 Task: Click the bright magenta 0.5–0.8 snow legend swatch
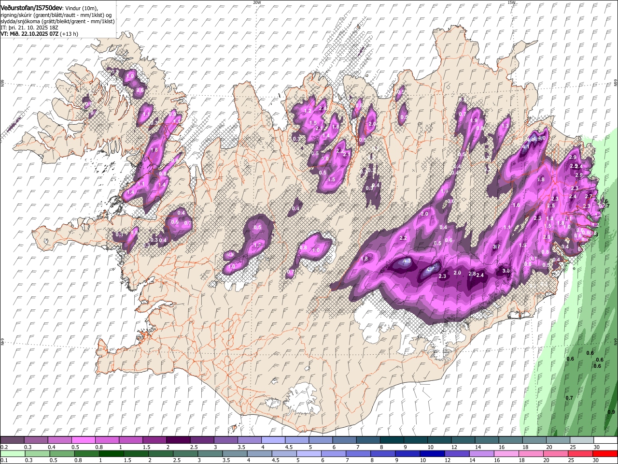click(84, 440)
